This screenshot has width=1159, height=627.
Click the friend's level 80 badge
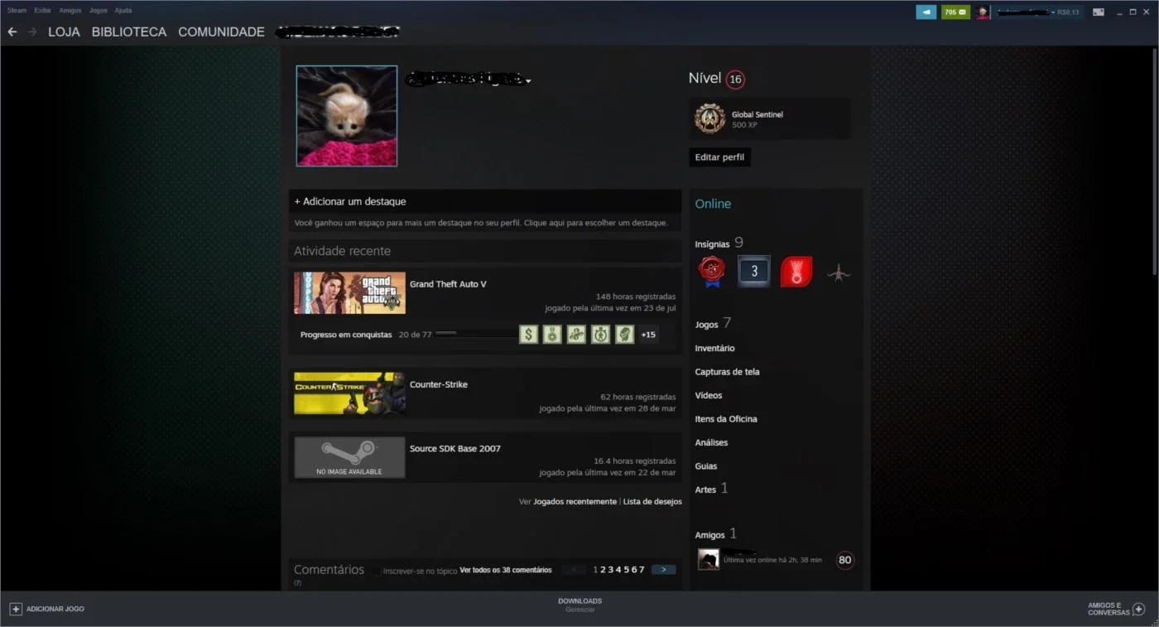[x=844, y=560]
